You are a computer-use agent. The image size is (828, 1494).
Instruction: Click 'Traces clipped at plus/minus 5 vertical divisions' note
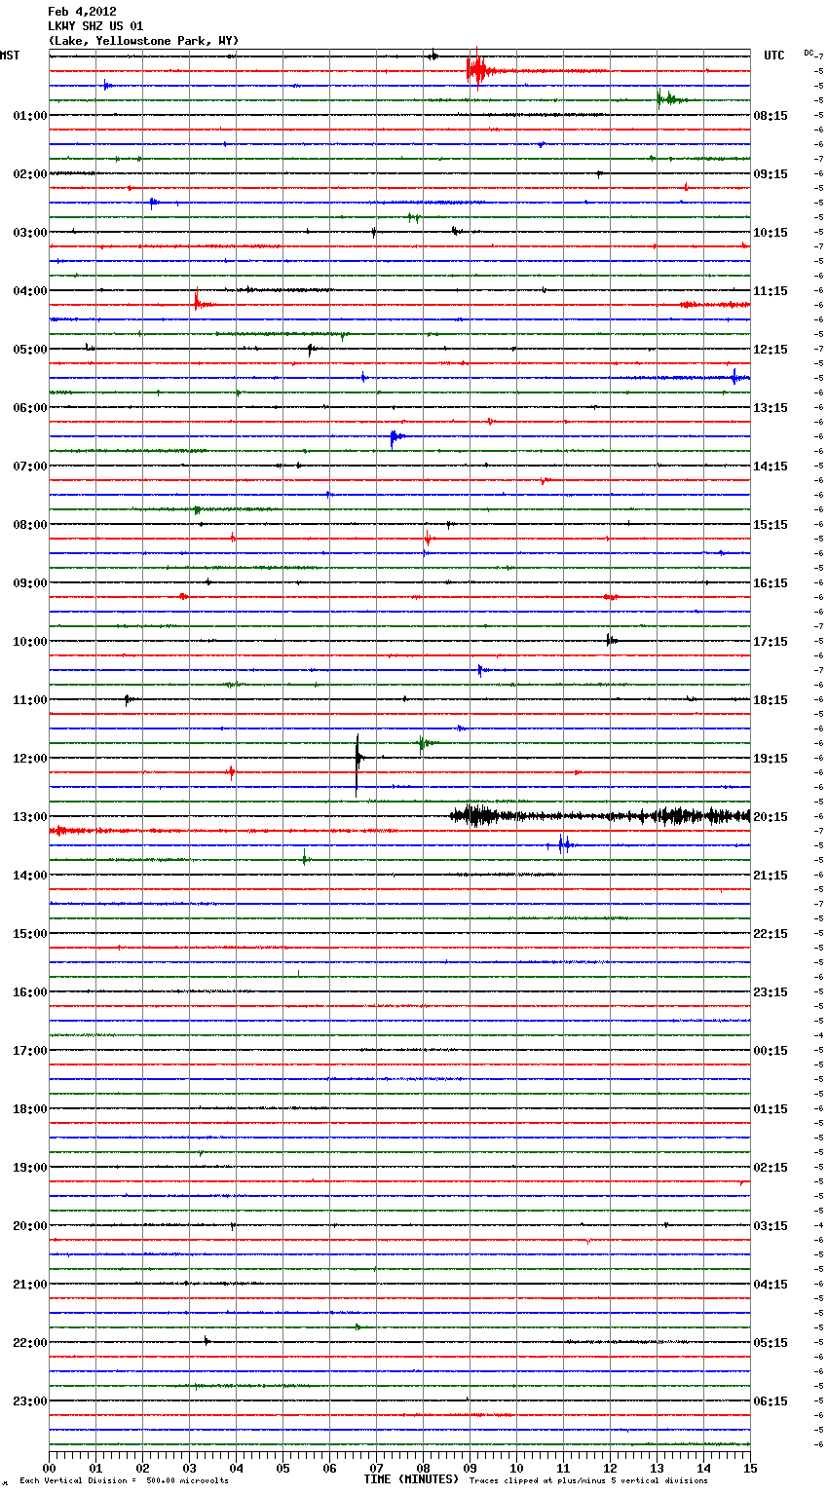click(588, 1480)
